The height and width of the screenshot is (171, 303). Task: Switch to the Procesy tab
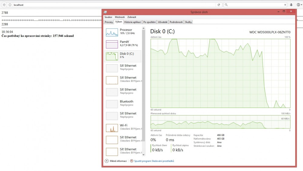coord(109,22)
